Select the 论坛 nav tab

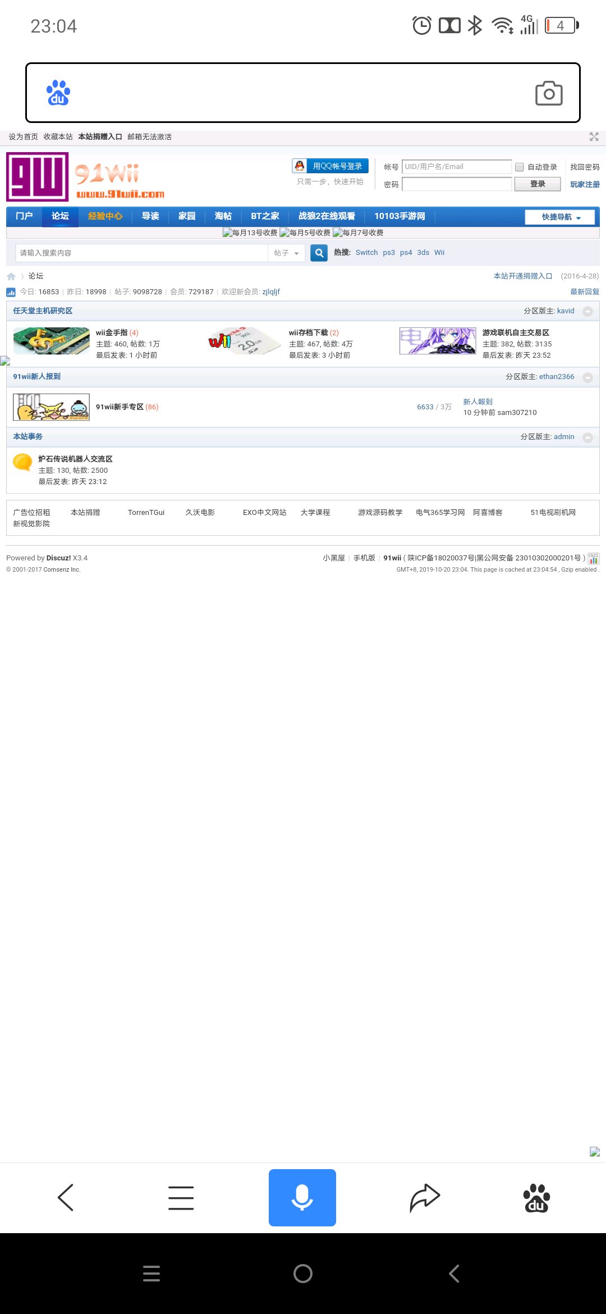pos(60,216)
